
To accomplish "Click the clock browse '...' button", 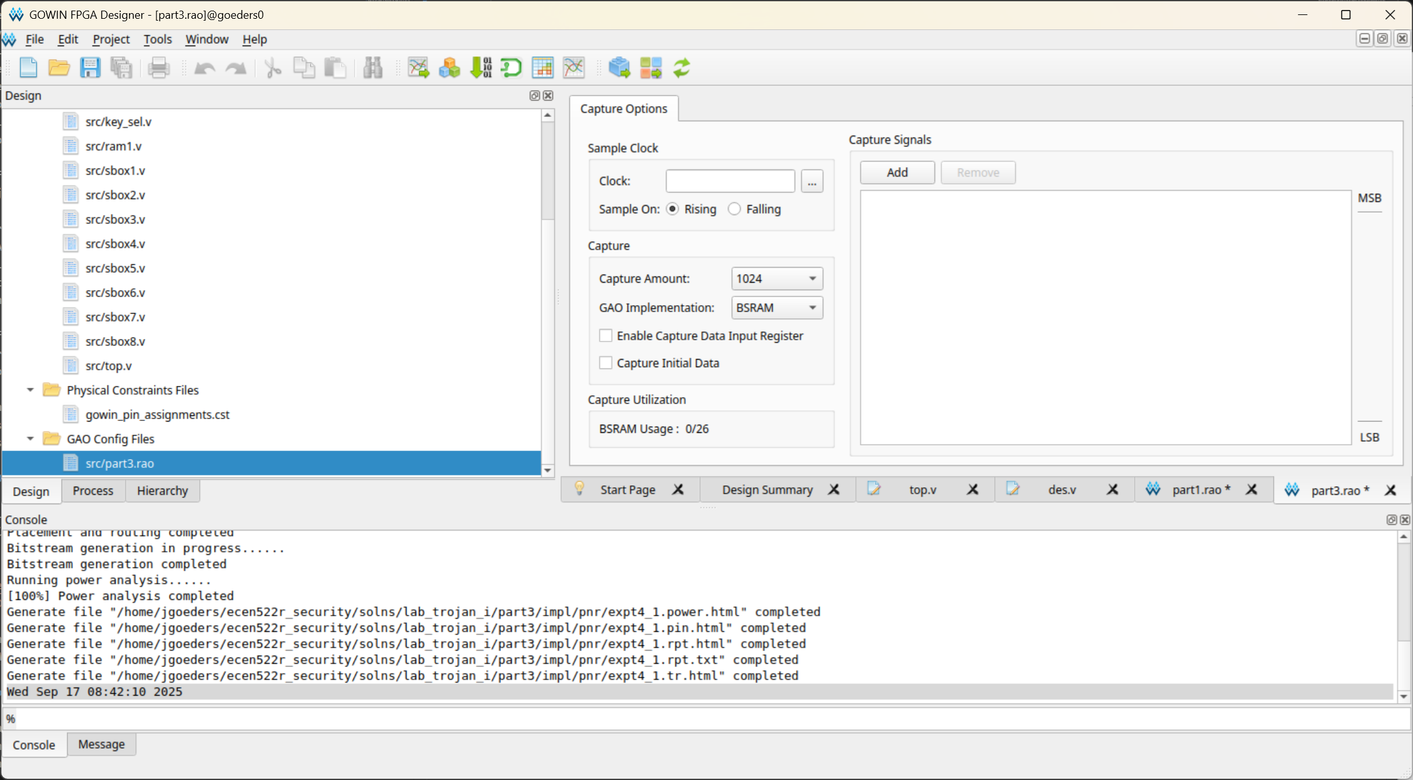I will click(x=812, y=181).
